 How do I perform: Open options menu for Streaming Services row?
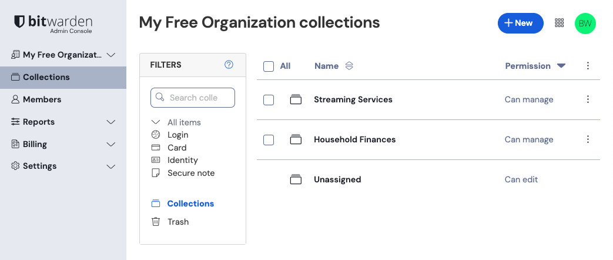588,99
